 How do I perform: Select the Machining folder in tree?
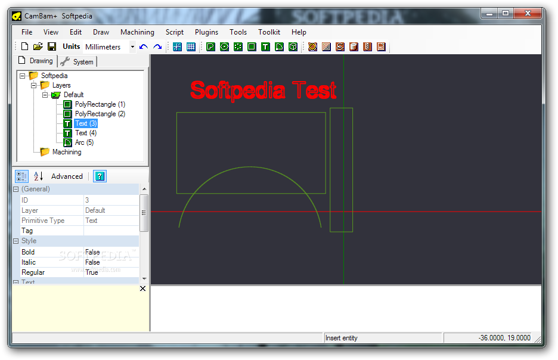pos(67,152)
